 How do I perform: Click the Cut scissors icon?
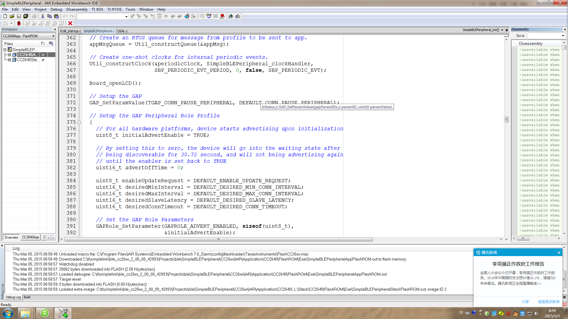[43, 16]
